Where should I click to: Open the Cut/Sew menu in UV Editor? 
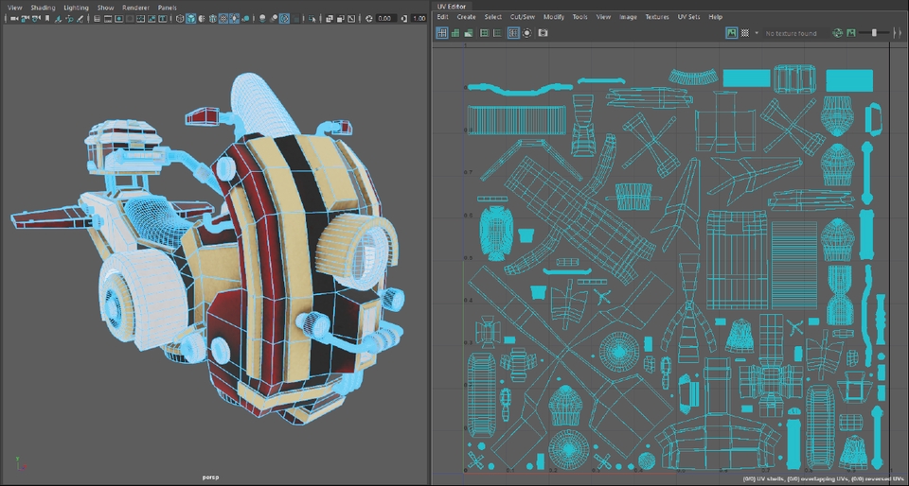coord(522,17)
